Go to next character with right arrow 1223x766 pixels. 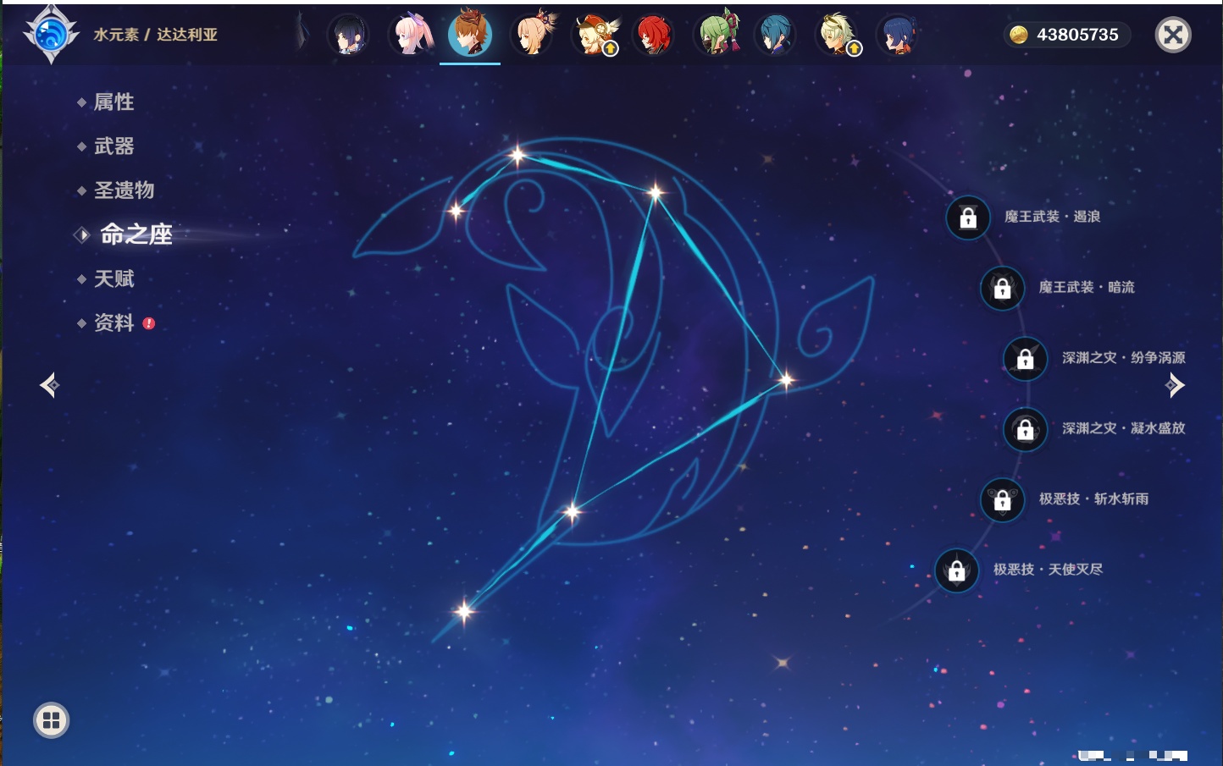1175,385
